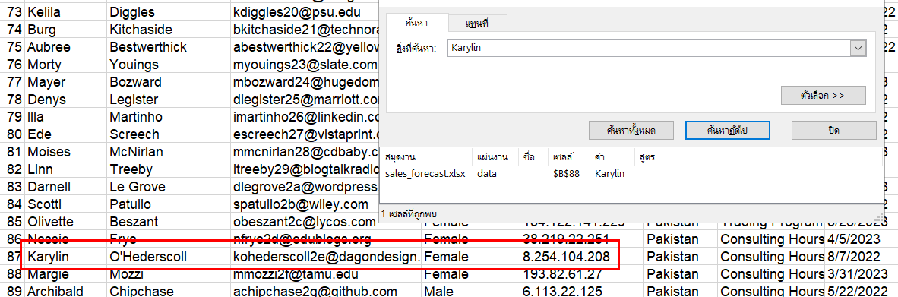This screenshot has height=297, width=898.
Task: Select $B$88 cell reference in results
Action: click(x=567, y=173)
